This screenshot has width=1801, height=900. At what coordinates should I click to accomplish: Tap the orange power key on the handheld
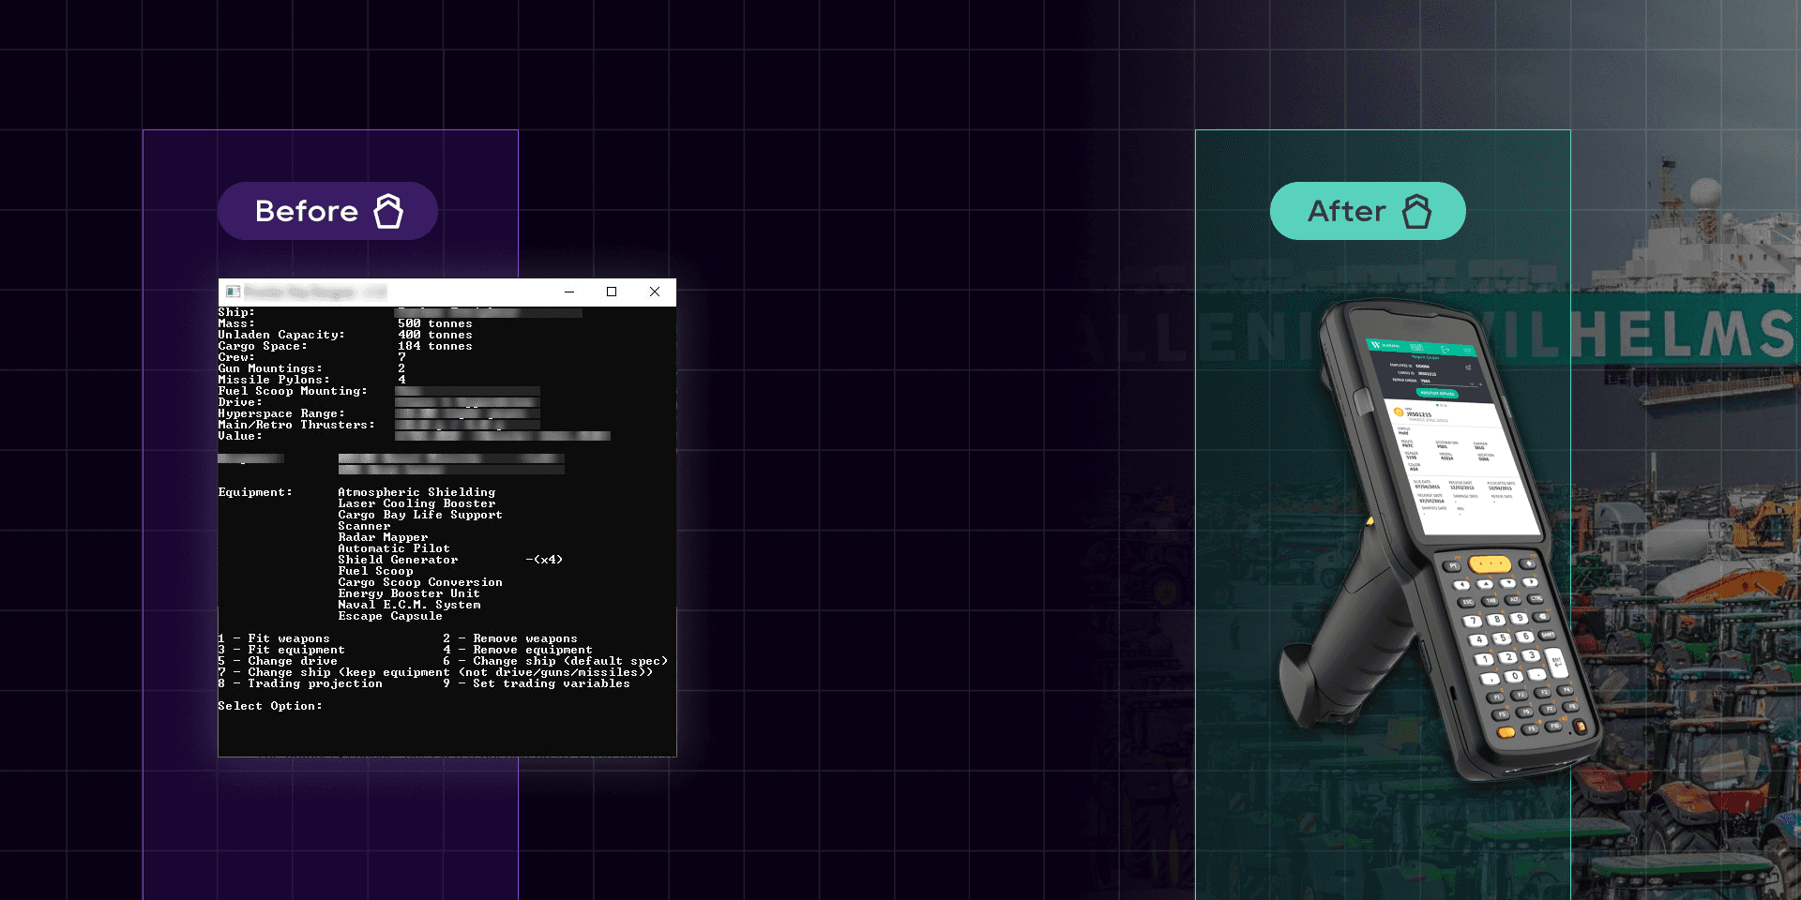point(1581,727)
